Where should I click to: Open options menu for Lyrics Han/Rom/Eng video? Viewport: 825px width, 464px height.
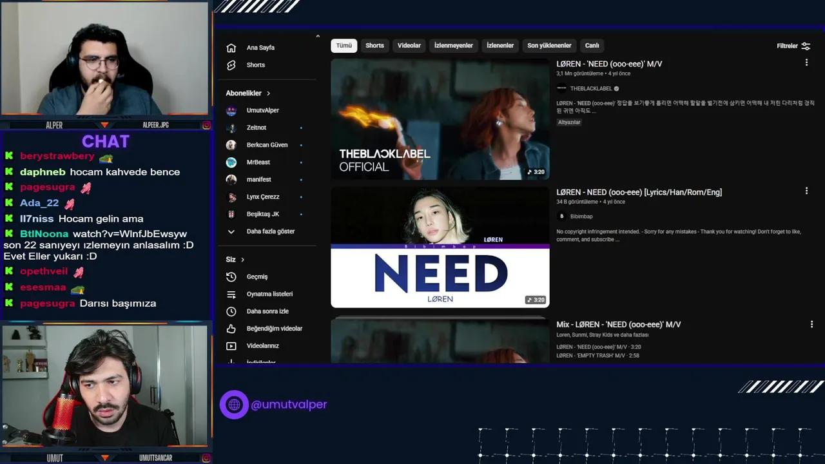[806, 191]
